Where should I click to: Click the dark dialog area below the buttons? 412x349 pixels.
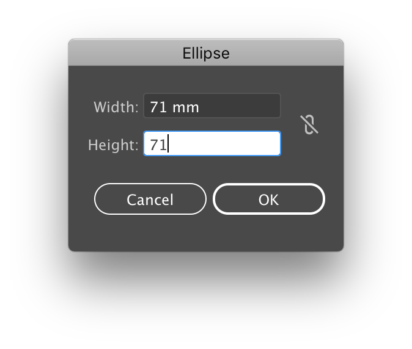pyautogui.click(x=206, y=233)
